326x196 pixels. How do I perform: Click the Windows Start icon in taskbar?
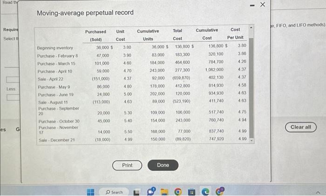[x=90, y=192]
